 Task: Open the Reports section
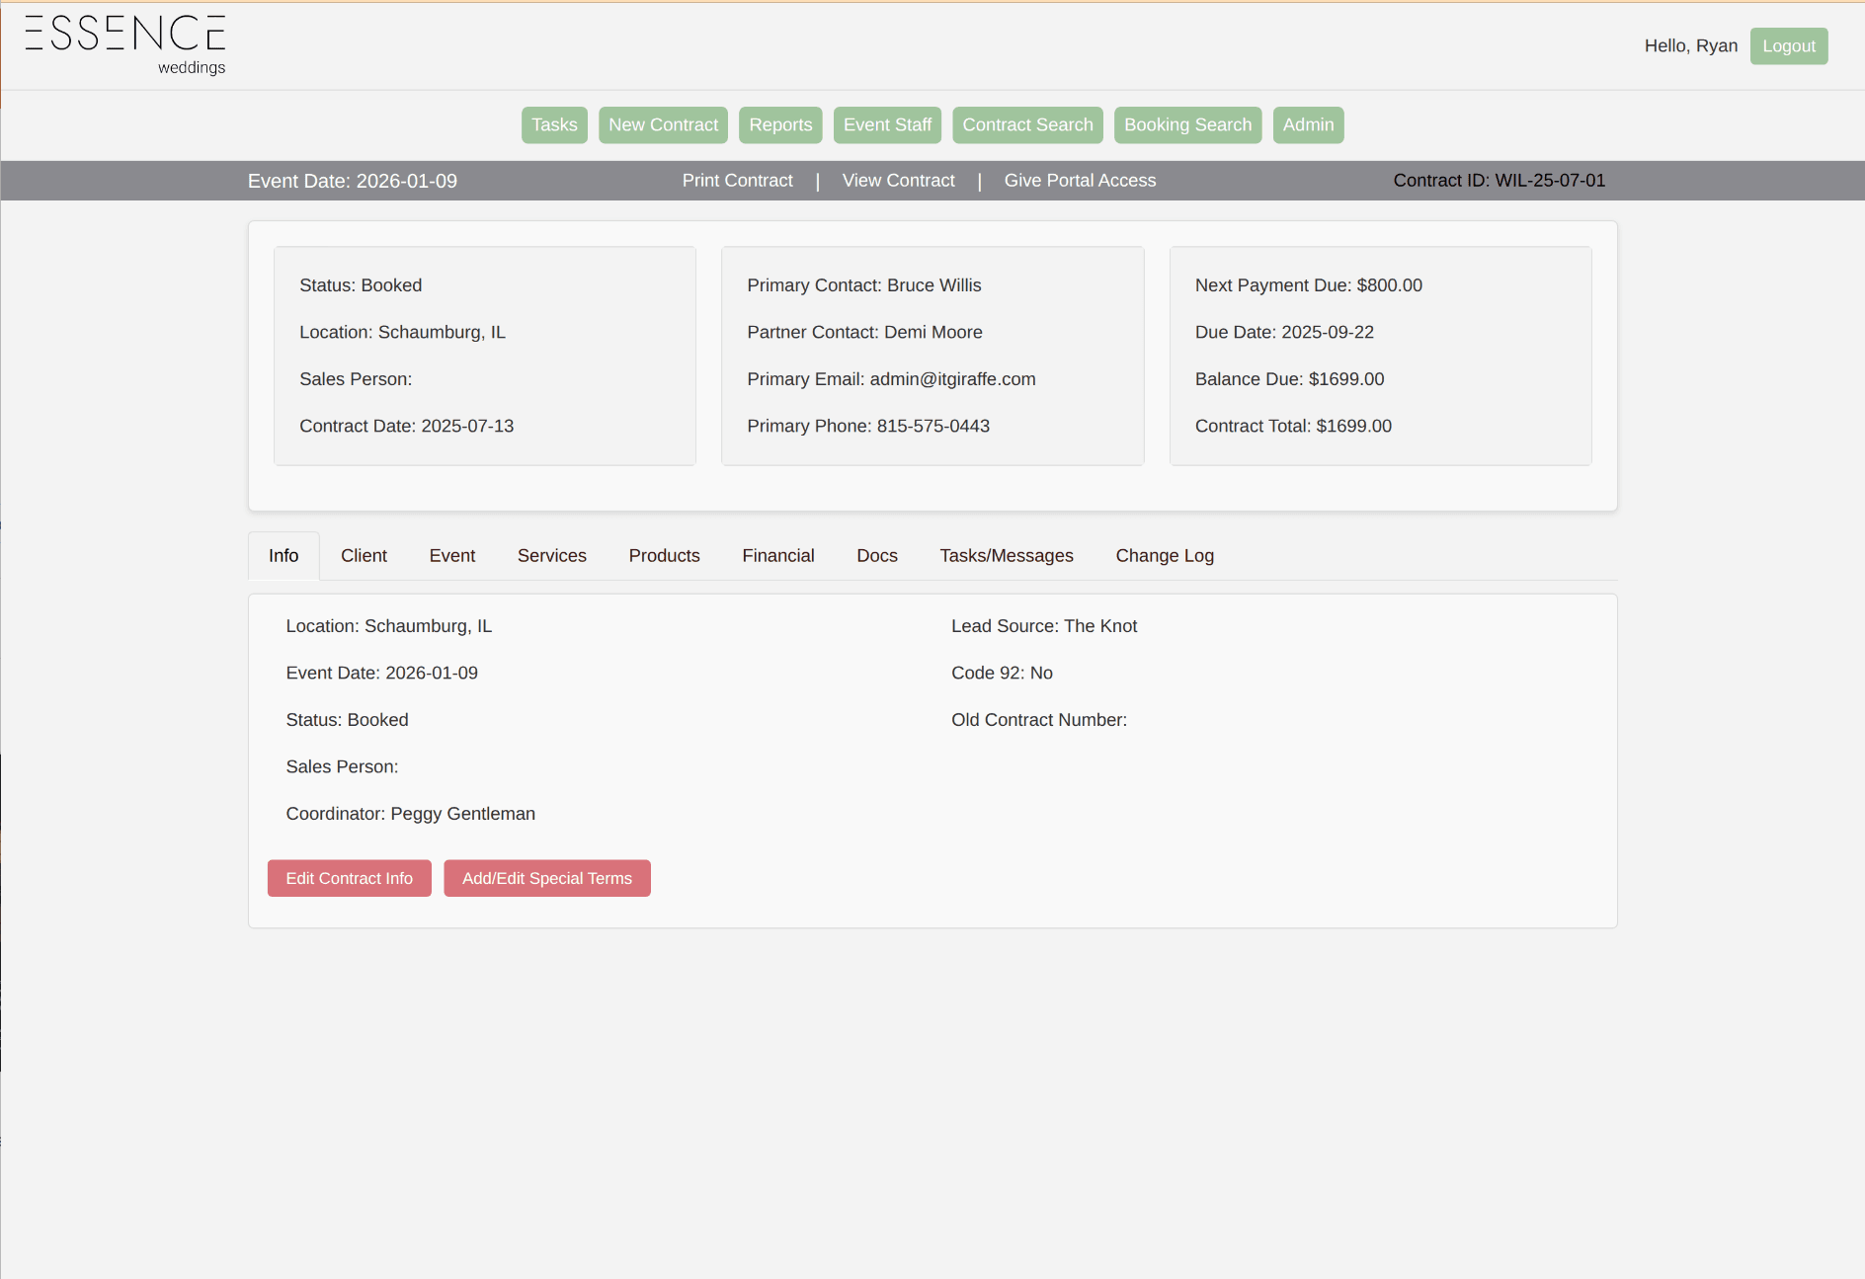click(x=780, y=124)
